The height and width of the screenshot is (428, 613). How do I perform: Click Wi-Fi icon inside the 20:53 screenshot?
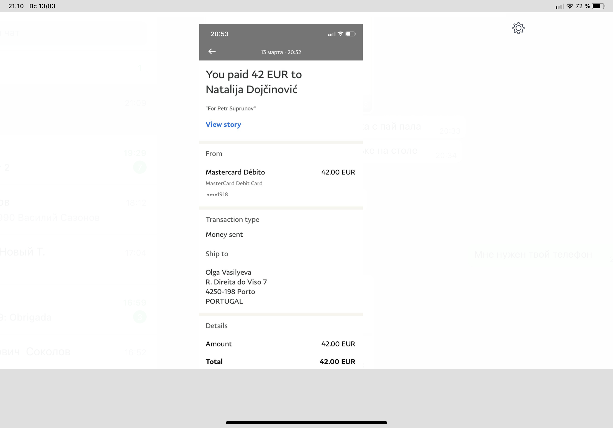point(340,34)
